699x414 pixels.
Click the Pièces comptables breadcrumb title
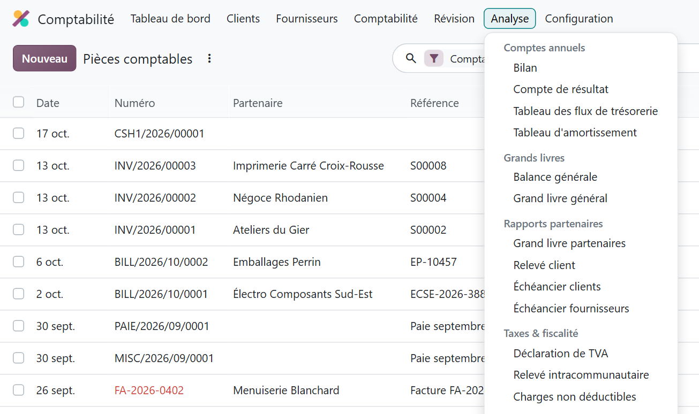138,59
